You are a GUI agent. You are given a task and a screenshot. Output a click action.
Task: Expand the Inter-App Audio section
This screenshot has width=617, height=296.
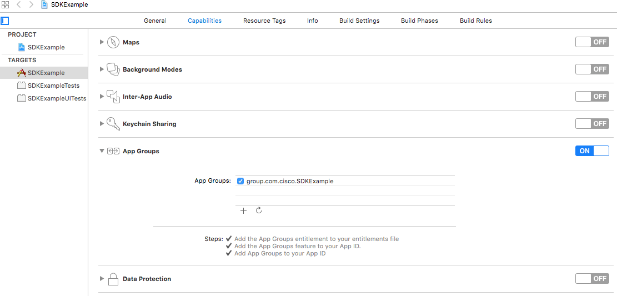[x=102, y=97]
